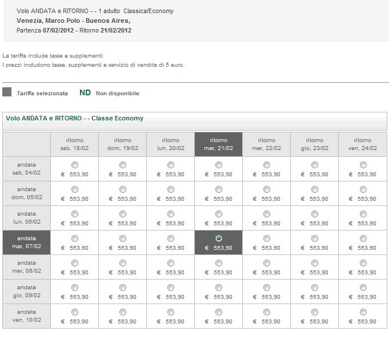Pick andata lun 06/02 and ritorno ven 24/02
The image size is (389, 352).
363,214
